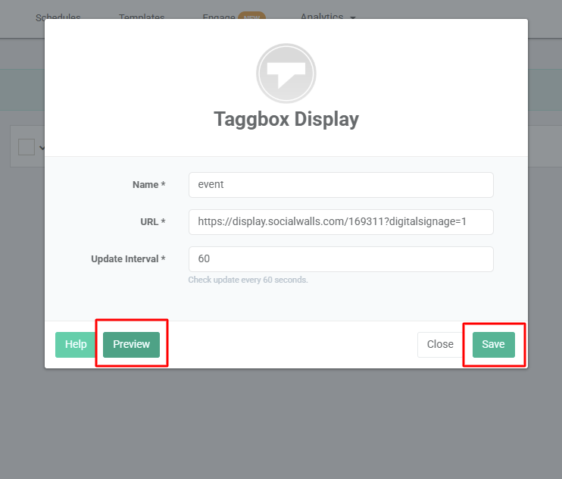Open the Engage tab behind dialog
562x479 pixels.
[219, 17]
